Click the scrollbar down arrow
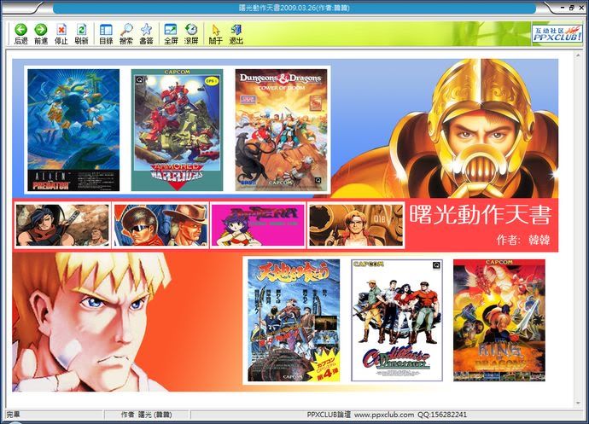Screen dimensions: 589x424 point(578,403)
